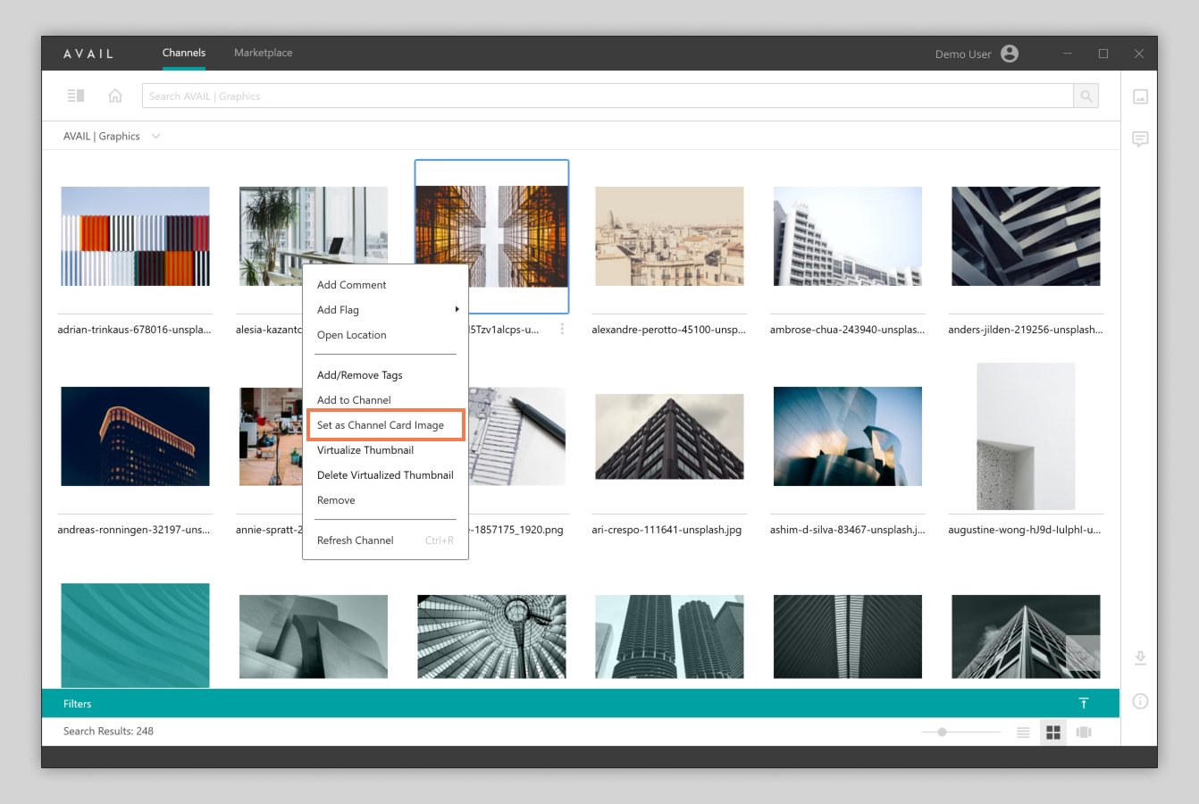The width and height of the screenshot is (1199, 804).
Task: Click the download icon in right sidebar
Action: [x=1140, y=658]
